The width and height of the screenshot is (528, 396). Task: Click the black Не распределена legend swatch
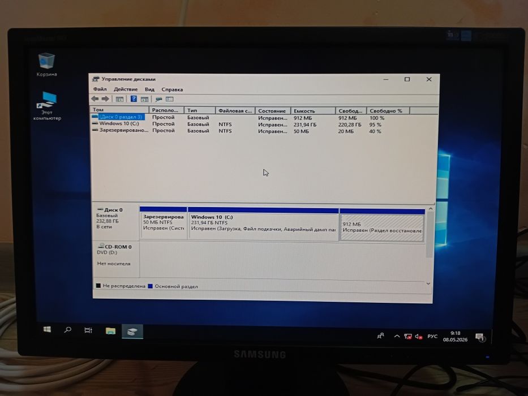coord(98,286)
